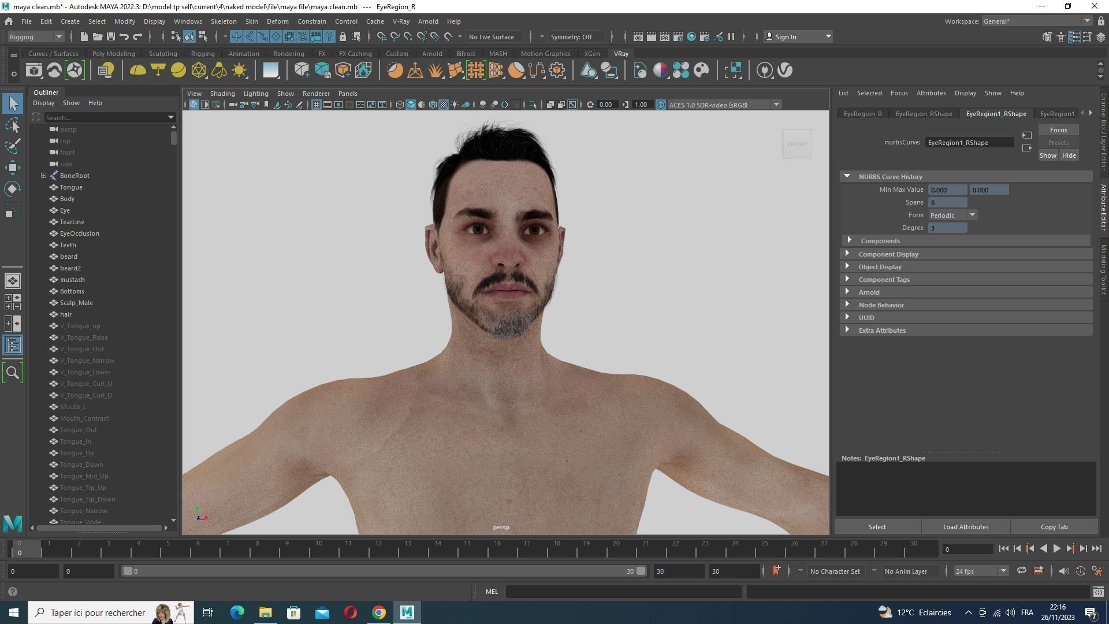The width and height of the screenshot is (1109, 624).
Task: Click the Paint Selection tool
Action: coord(13,146)
